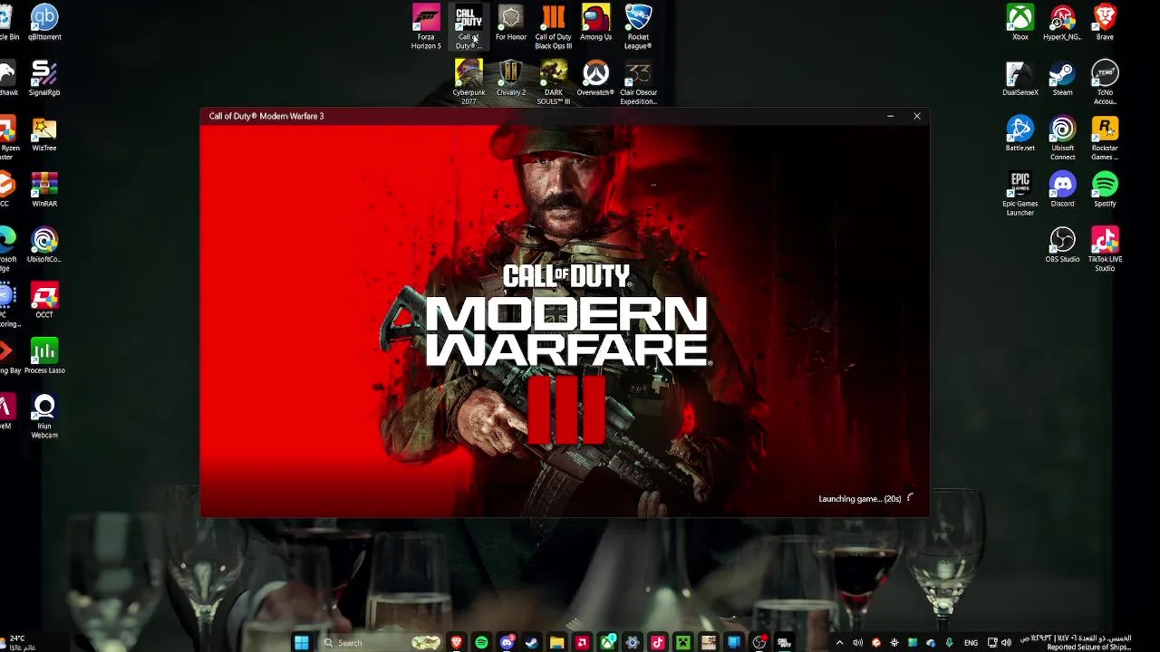Open the Battle.net desktop shortcut
This screenshot has width=1160, height=652.
pos(1020,134)
